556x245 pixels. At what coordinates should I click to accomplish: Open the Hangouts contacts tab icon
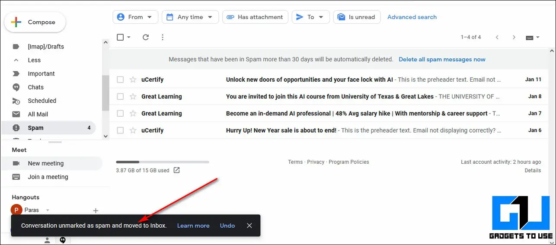click(48, 240)
